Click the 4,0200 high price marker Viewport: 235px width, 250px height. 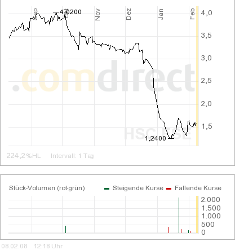[70, 12]
